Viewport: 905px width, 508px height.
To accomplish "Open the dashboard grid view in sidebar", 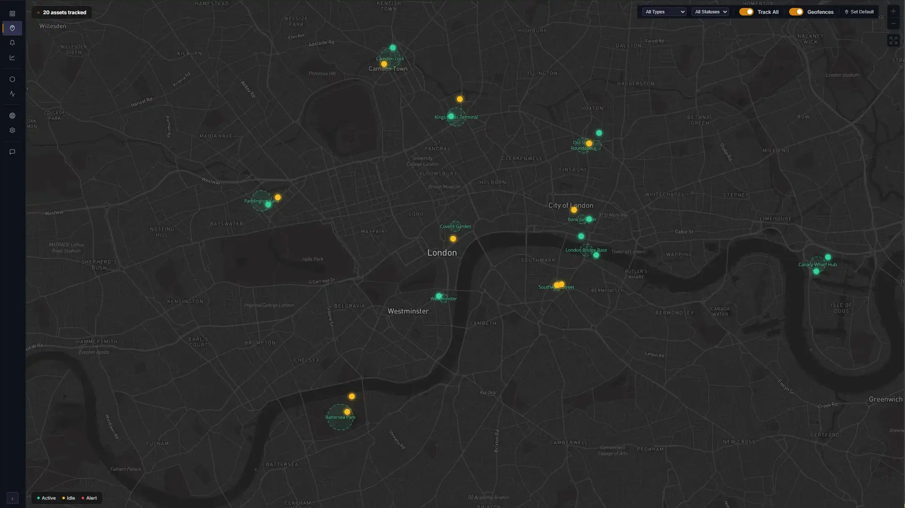I will [x=12, y=14].
